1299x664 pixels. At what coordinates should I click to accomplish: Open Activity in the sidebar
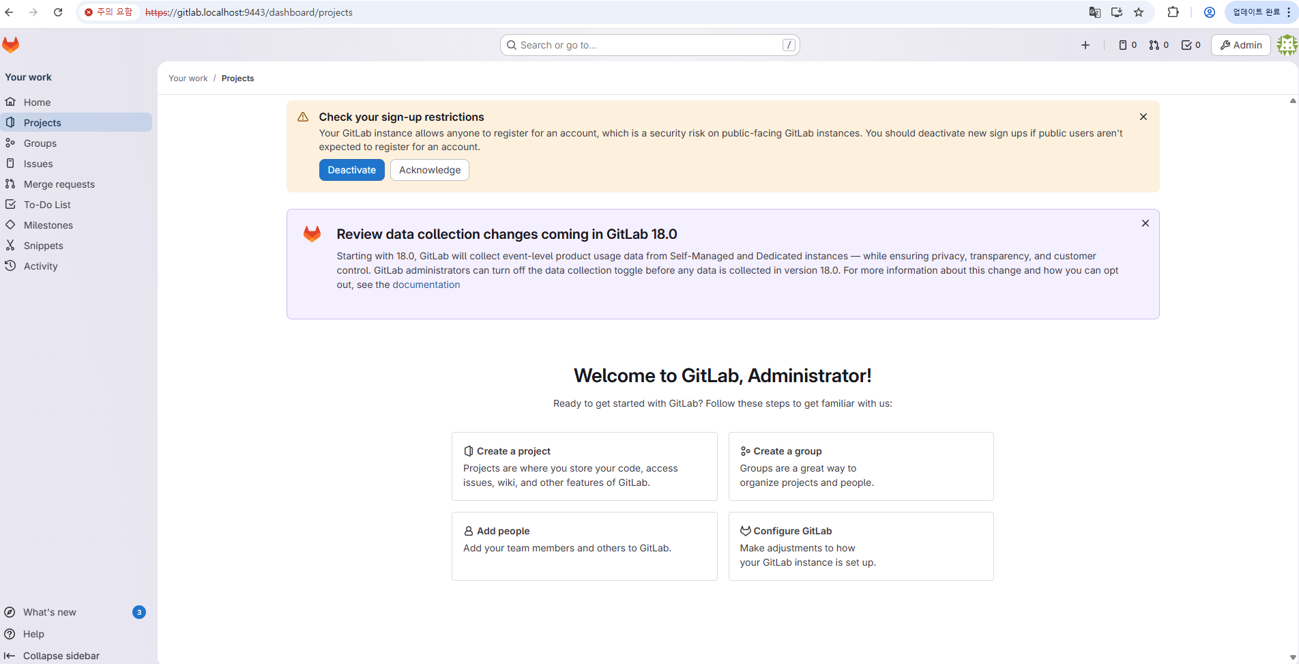pyautogui.click(x=76, y=266)
